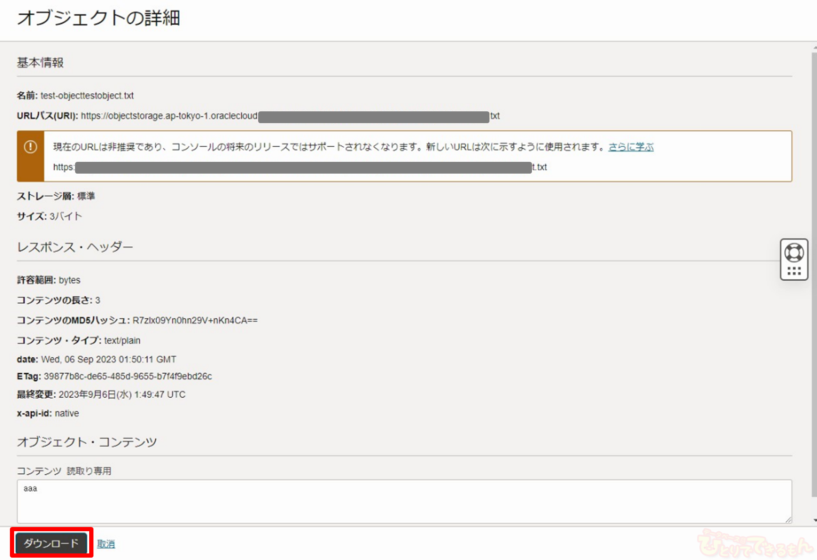Click the コンテンツ・タイプ text/plain value
817x560 pixels.
(x=122, y=341)
